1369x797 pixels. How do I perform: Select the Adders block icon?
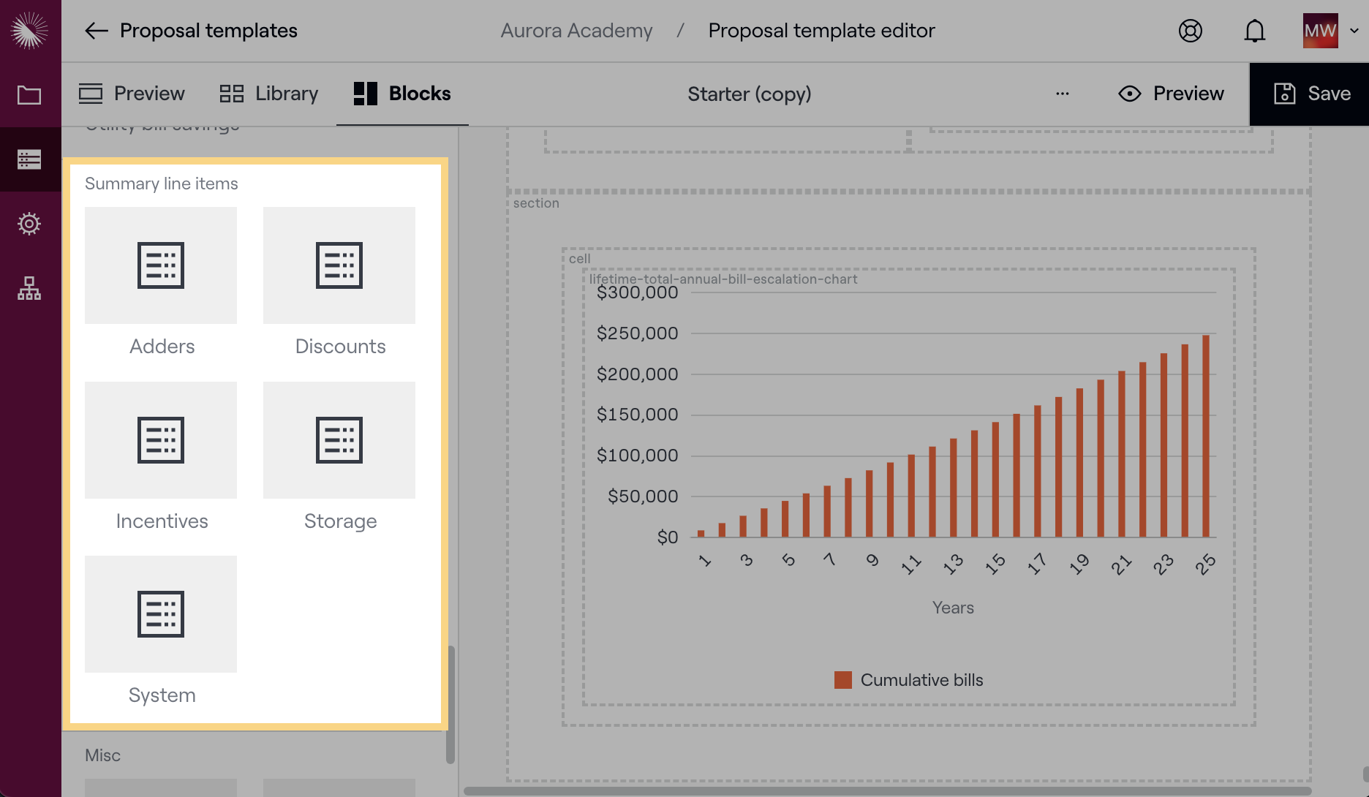tap(161, 265)
